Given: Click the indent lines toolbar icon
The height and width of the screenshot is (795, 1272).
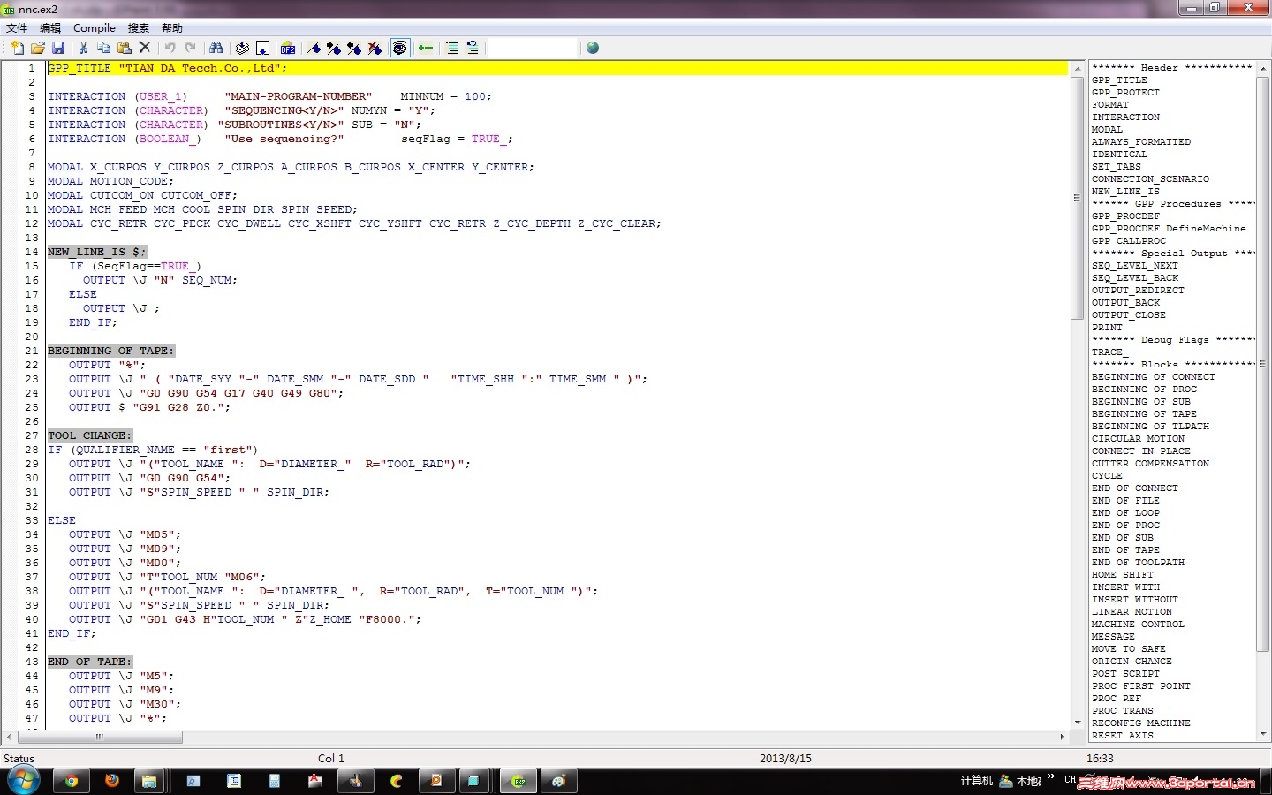Looking at the screenshot, I should click(x=451, y=48).
